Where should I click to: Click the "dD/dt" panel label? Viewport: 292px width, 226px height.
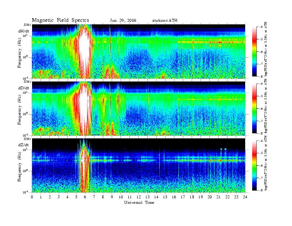pyautogui.click(x=24, y=88)
